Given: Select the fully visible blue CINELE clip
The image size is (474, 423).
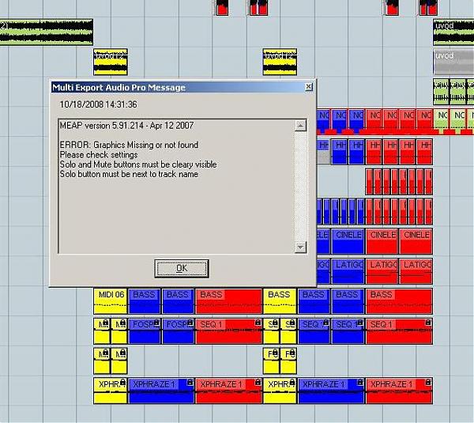Looking at the screenshot, I should click(348, 241).
